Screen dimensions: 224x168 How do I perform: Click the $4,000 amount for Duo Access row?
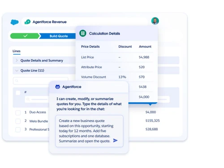click(x=151, y=112)
